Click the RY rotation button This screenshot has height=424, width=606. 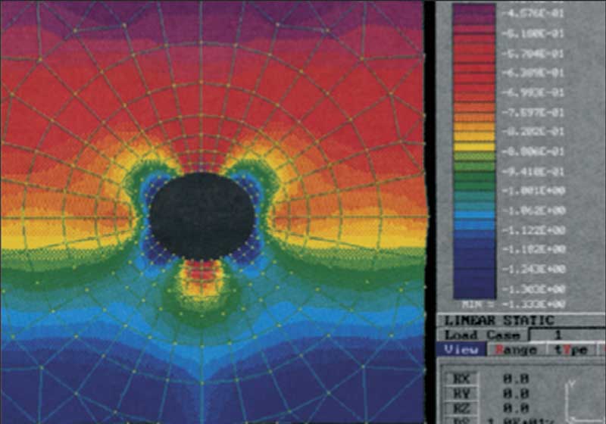click(x=459, y=392)
